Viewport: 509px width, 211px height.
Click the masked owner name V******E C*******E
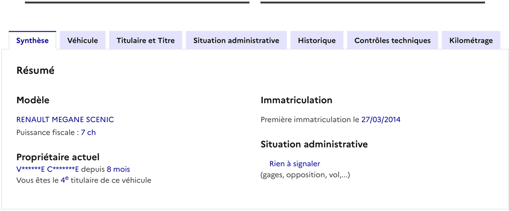coord(48,170)
